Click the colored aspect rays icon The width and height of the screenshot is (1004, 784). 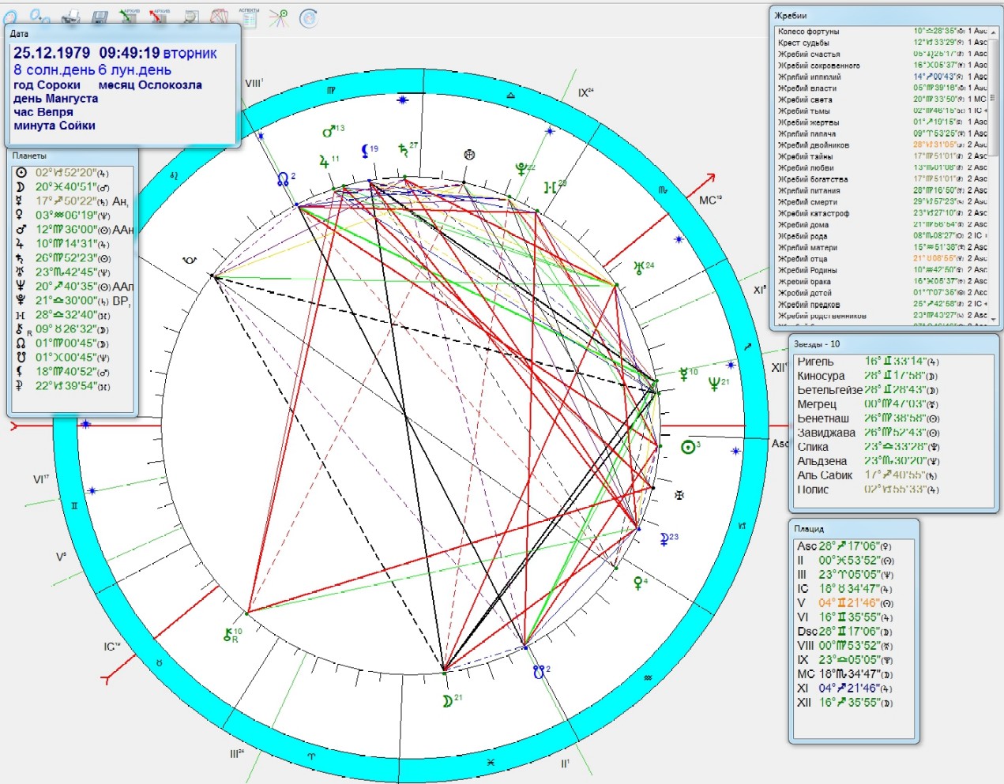278,17
